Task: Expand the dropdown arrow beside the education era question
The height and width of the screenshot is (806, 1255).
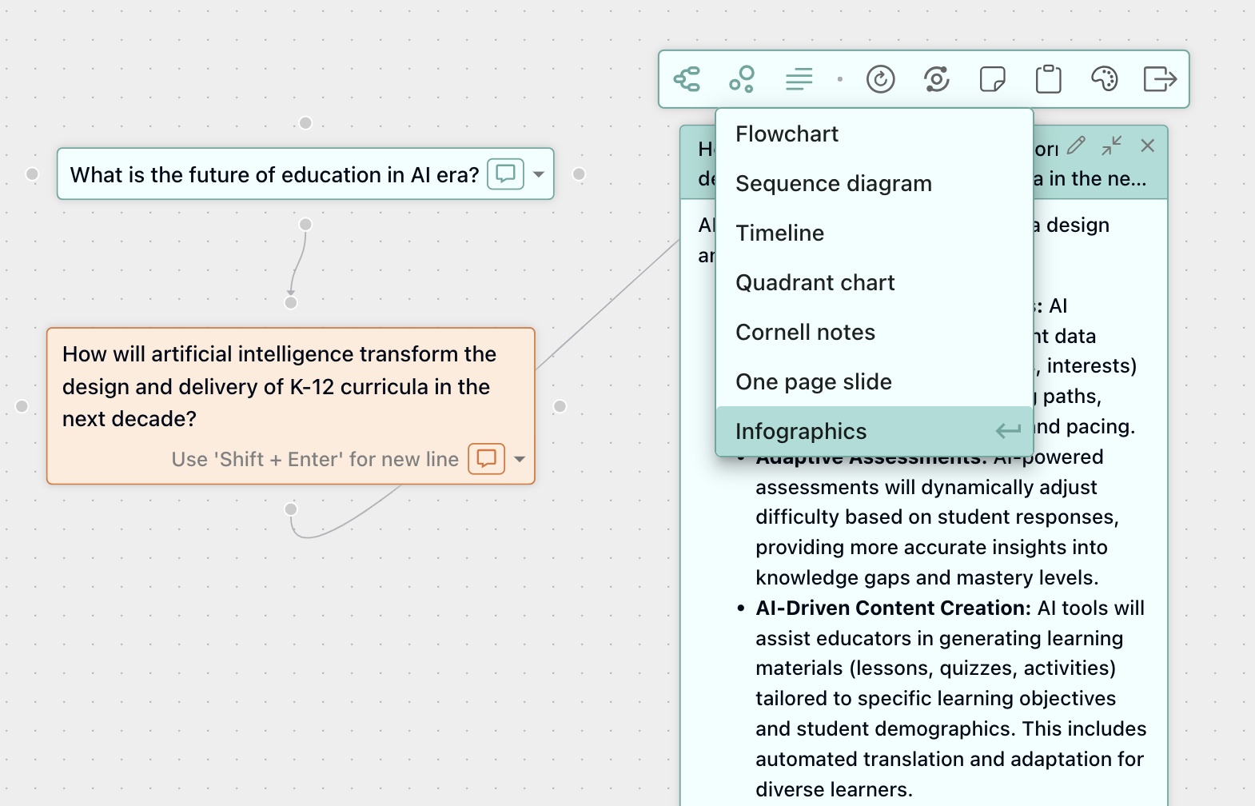Action: coord(538,174)
